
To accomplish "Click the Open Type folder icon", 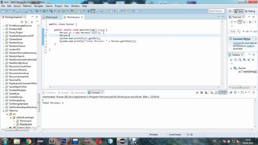I will click(x=71, y=11).
